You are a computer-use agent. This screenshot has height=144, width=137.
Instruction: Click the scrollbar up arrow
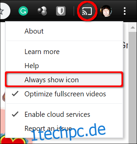coord(133,28)
